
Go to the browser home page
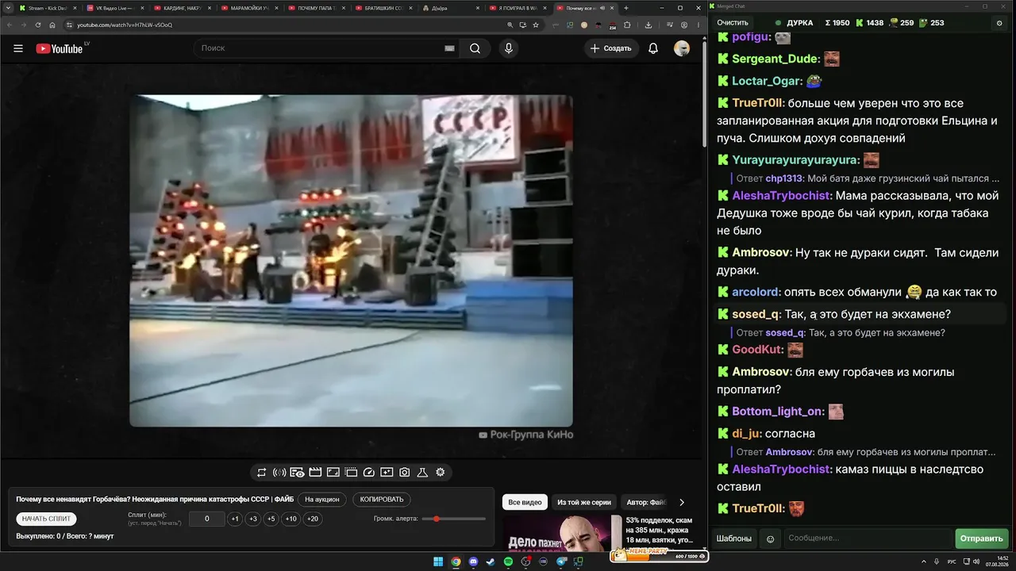[x=52, y=25]
